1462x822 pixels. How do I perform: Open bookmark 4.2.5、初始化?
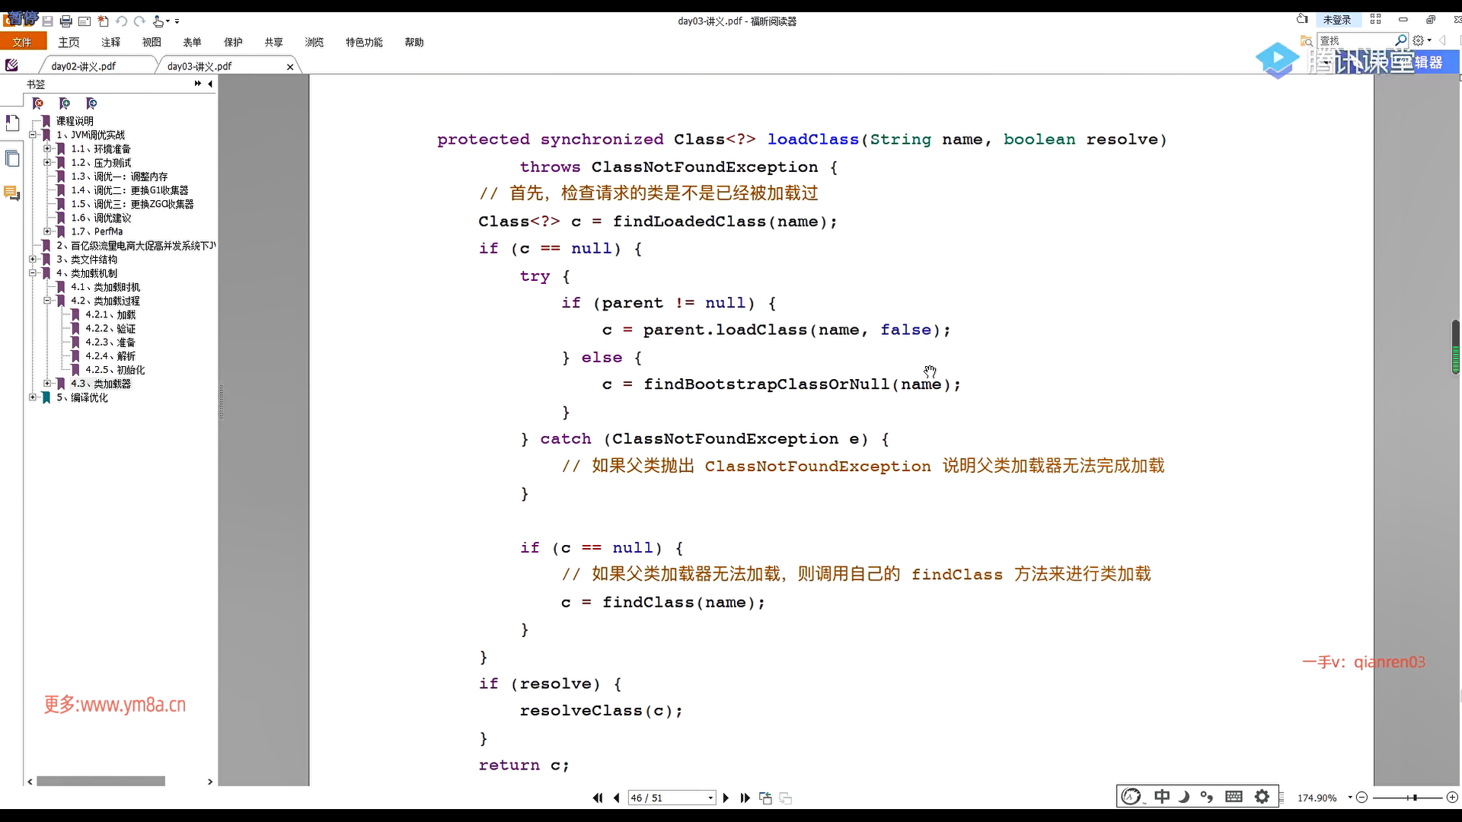pos(115,370)
